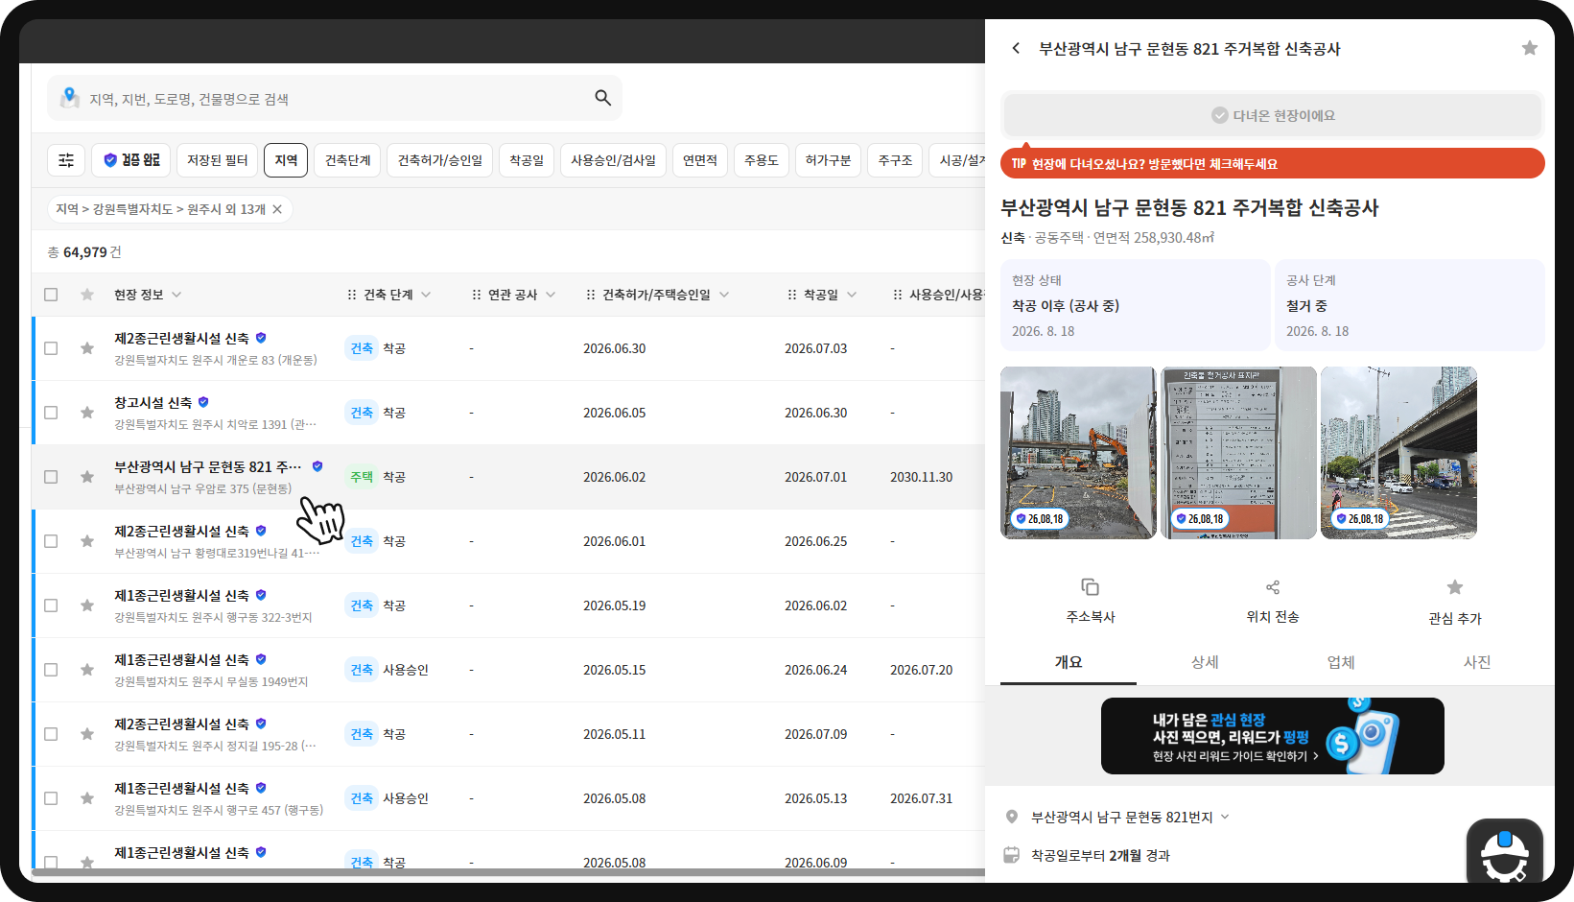Screen dimensions: 1574x902
Task: Star the 문현동 821 detail panel header
Action: click(1530, 48)
